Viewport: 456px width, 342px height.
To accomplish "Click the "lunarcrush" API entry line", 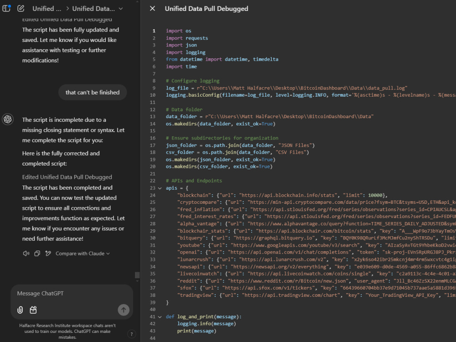I will point(316,259).
